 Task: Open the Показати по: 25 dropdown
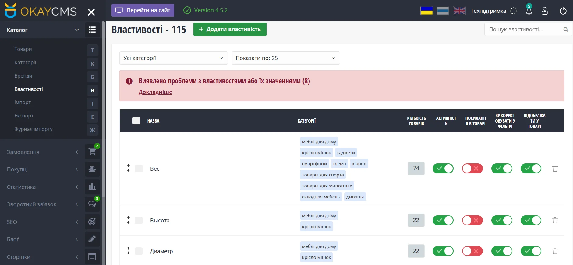pyautogui.click(x=285, y=58)
